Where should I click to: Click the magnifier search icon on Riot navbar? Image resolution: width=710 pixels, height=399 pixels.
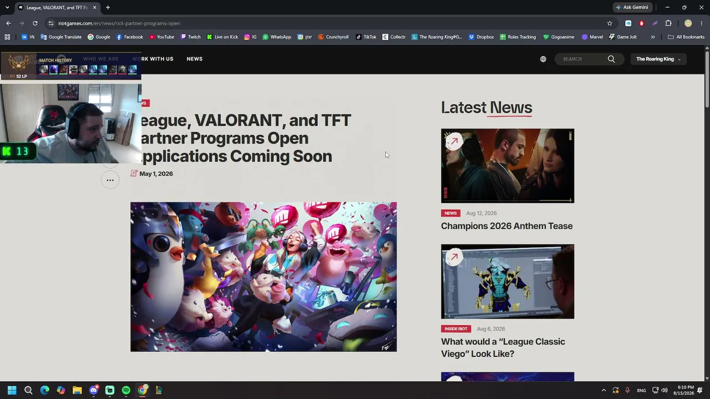click(611, 59)
